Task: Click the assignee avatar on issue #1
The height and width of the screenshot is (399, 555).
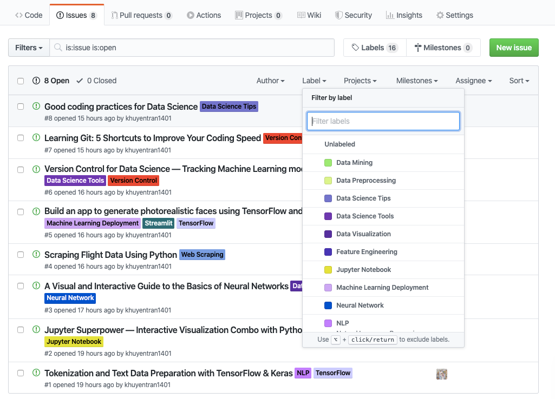Action: (x=442, y=374)
